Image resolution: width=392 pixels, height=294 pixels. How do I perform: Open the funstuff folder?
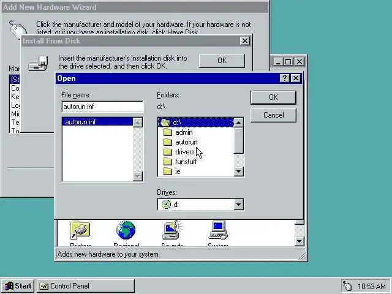pyautogui.click(x=186, y=162)
